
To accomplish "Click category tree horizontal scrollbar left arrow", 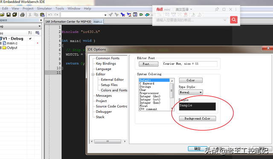I will click(x=92, y=141).
